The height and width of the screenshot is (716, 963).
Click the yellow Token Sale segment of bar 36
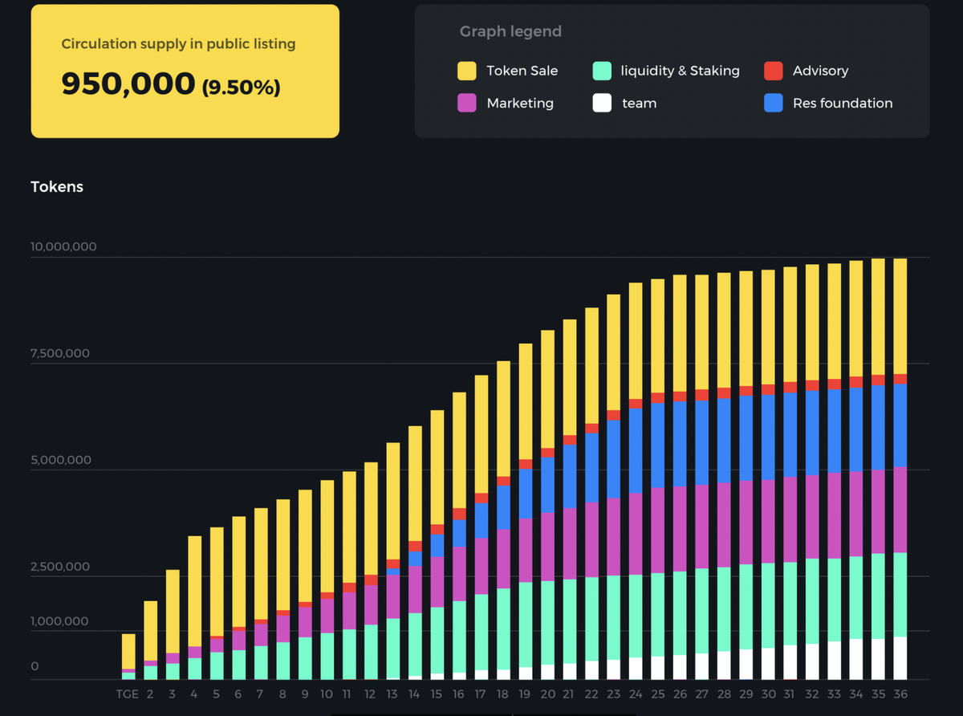(x=900, y=315)
